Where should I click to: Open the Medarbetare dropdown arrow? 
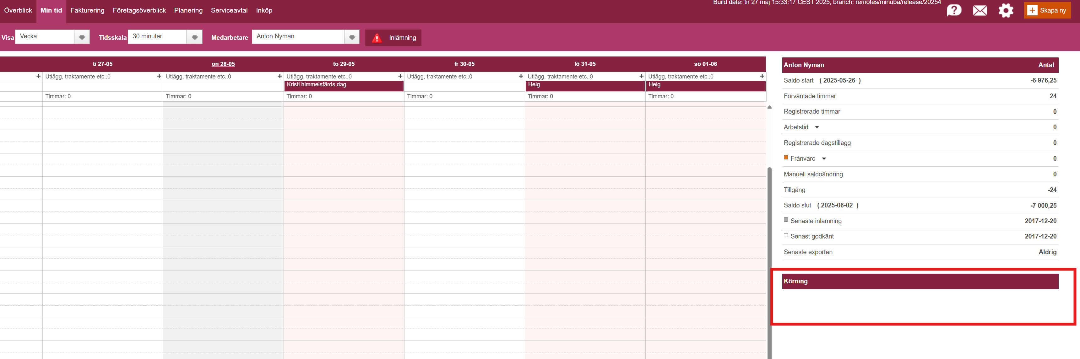(x=352, y=37)
